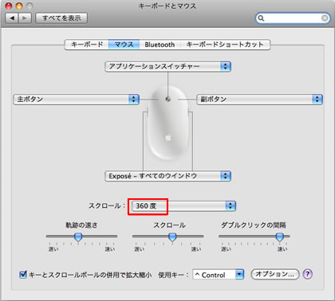Click the Mighty Mouse image
335x301 pixels.
tap(167, 123)
